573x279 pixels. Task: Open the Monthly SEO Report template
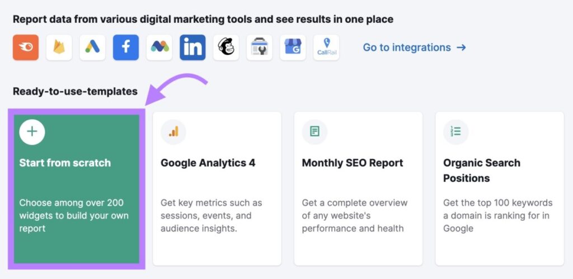359,189
